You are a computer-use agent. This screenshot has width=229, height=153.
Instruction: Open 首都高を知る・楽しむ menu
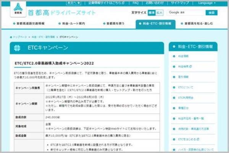pyautogui.click(x=197, y=23)
